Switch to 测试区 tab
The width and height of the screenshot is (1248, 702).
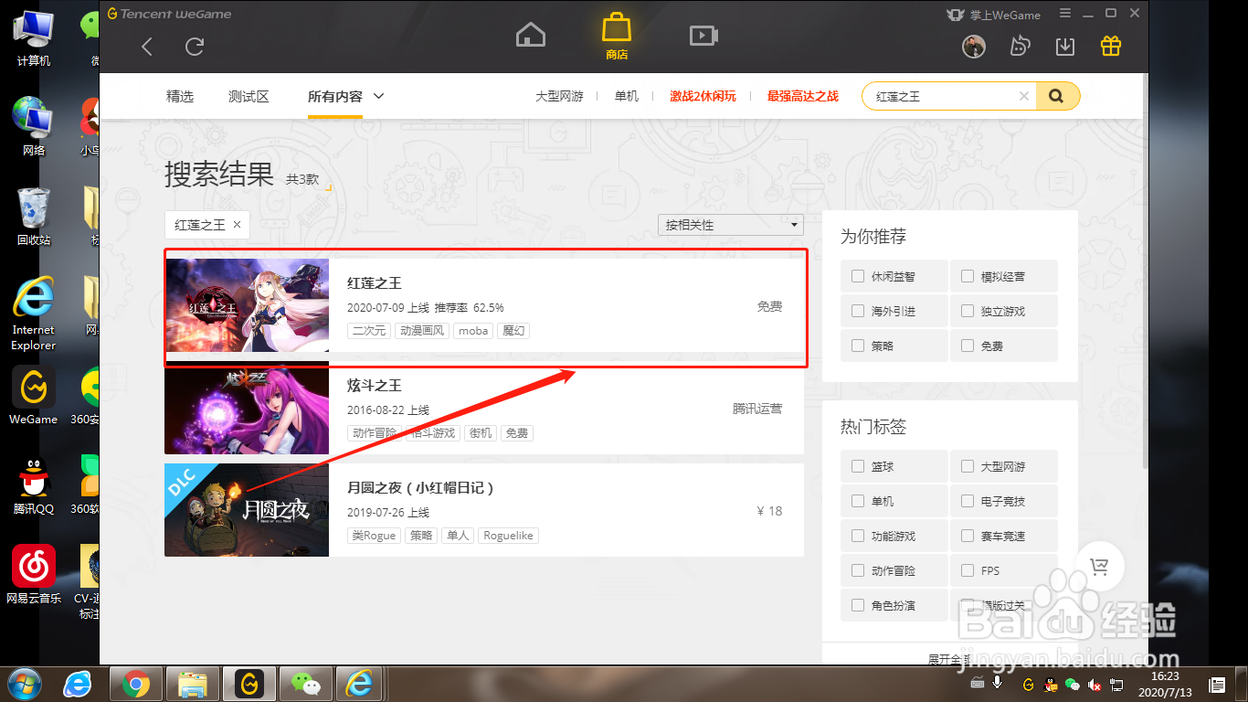tap(249, 96)
